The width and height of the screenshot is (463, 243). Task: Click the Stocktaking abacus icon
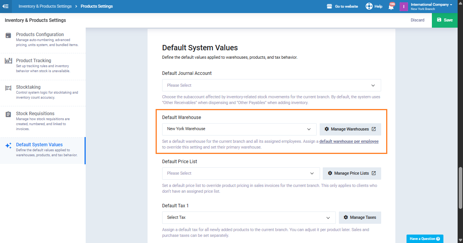(x=8, y=88)
